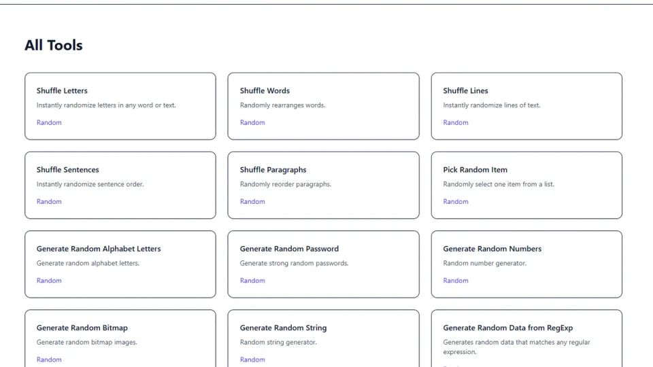Select the Shuffle Paragraphs tool title
653x367 pixels.
[273, 170]
